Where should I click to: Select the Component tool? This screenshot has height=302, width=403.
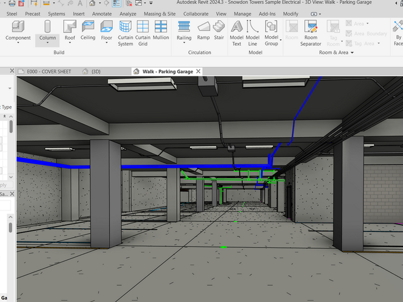pyautogui.click(x=18, y=30)
